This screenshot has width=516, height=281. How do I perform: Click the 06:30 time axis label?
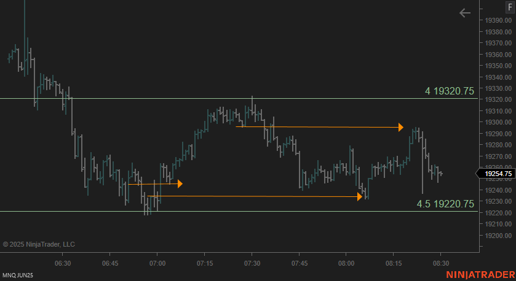tap(63, 263)
